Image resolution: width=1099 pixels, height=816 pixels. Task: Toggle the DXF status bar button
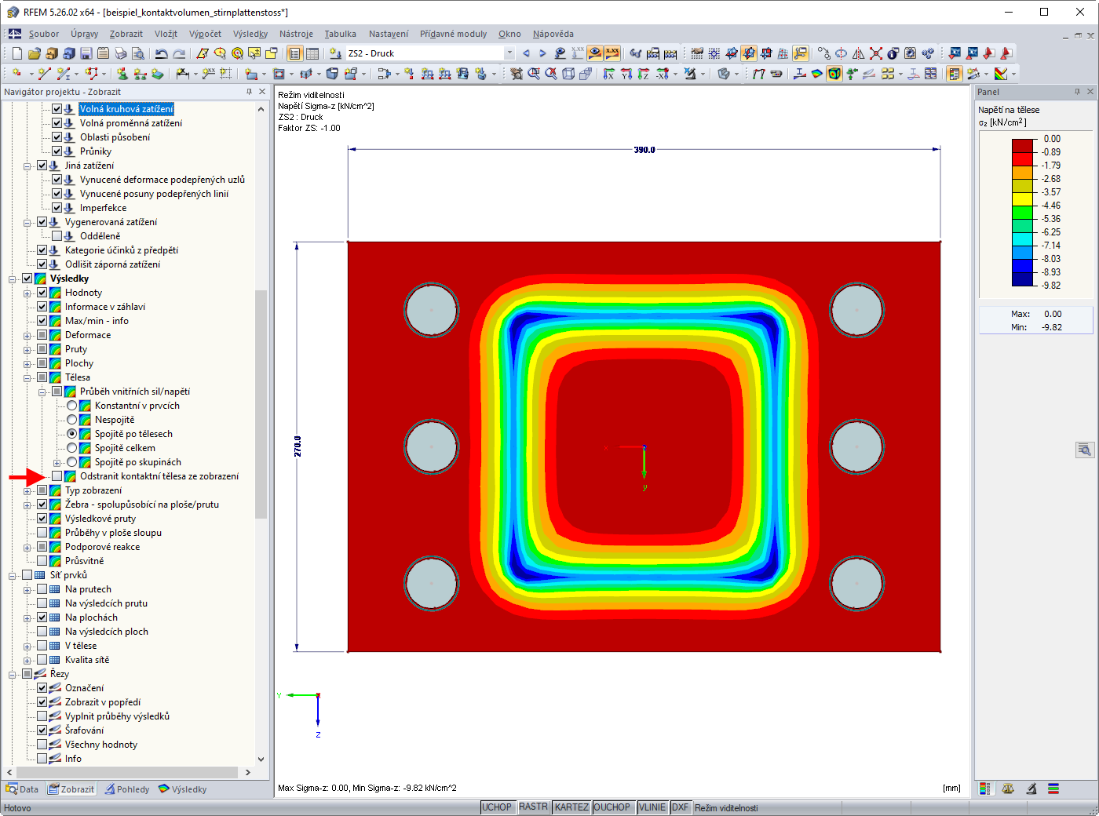pyautogui.click(x=680, y=807)
